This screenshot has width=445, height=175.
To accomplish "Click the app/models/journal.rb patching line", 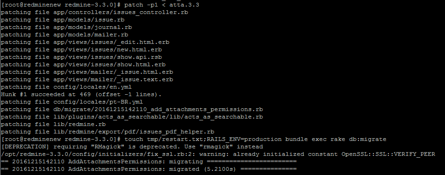I will coord(66,27).
